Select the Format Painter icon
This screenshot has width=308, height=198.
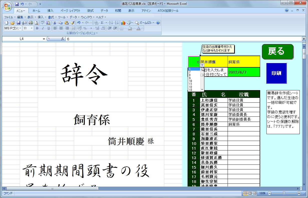pyautogui.click(x=73, y=23)
